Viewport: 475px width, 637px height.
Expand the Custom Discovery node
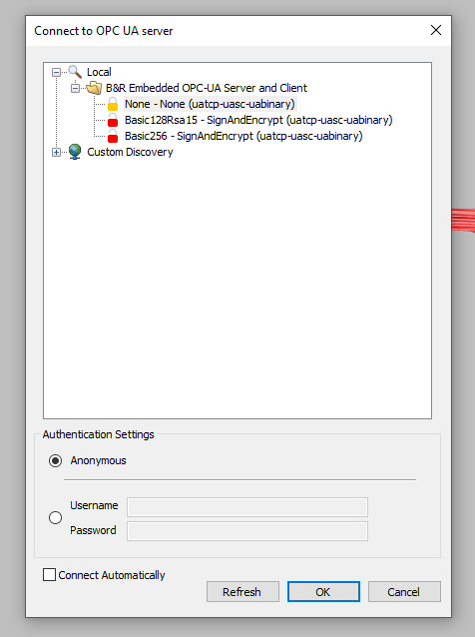[x=56, y=153]
